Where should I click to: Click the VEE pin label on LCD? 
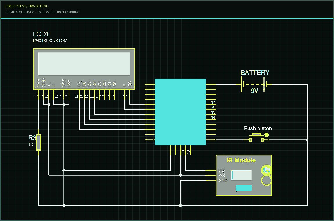click(x=39, y=83)
